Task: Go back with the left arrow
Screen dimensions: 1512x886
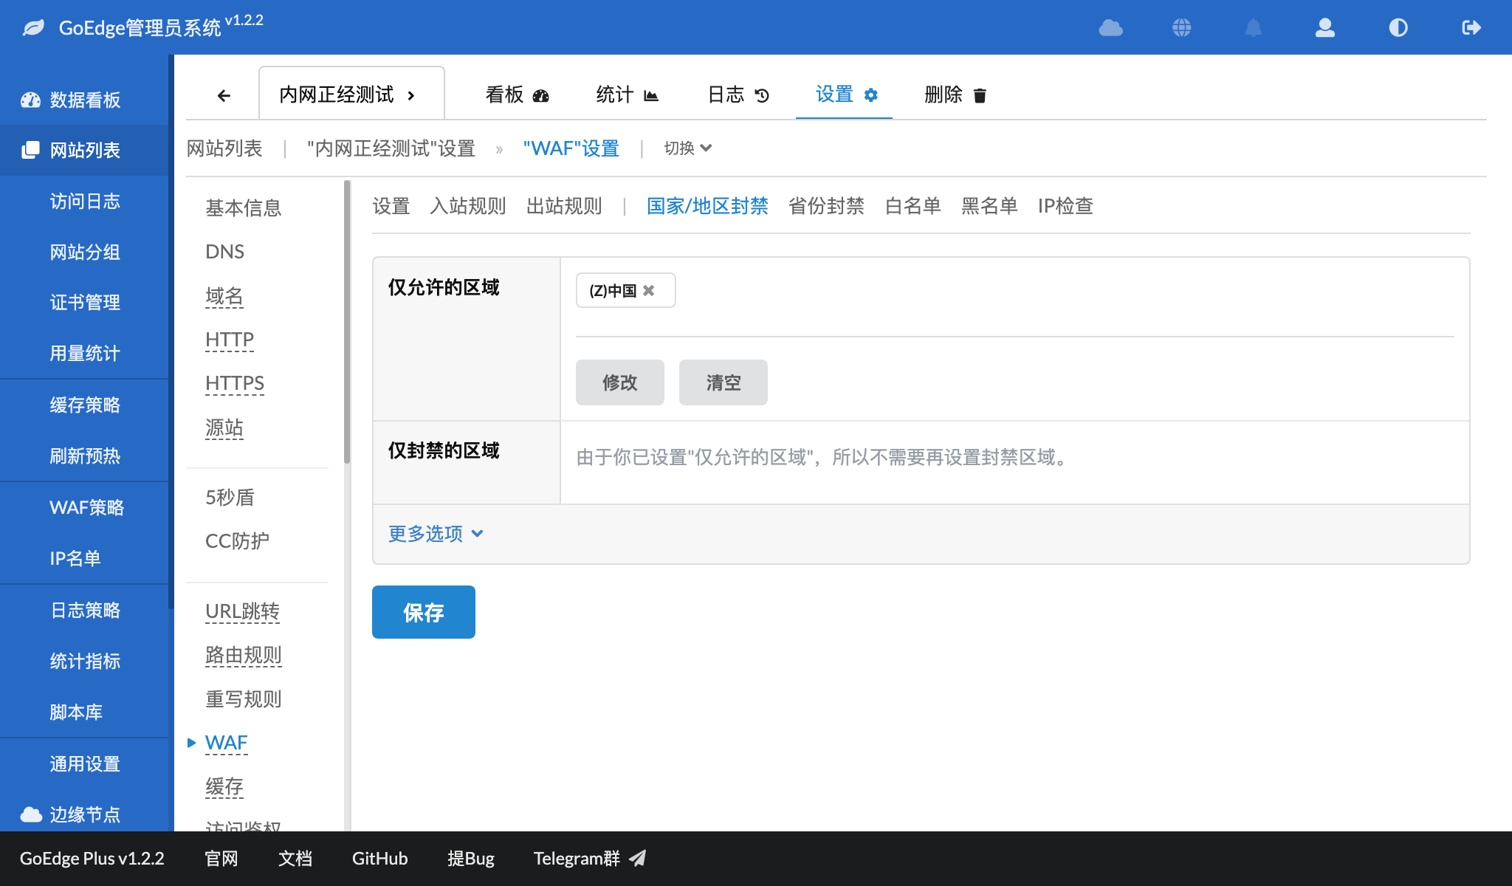Action: [x=224, y=95]
